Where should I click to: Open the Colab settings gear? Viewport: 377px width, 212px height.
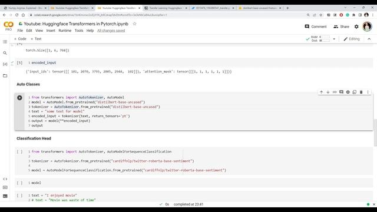pos(356,26)
